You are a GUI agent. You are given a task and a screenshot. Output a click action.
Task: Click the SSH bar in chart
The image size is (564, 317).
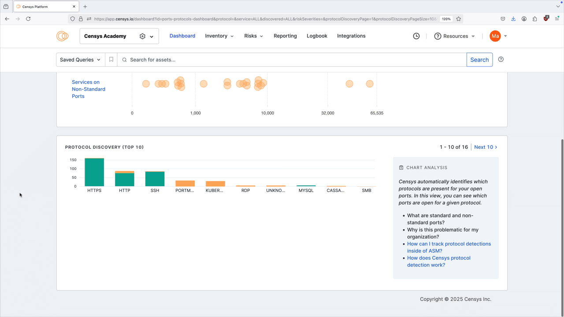[x=155, y=179]
